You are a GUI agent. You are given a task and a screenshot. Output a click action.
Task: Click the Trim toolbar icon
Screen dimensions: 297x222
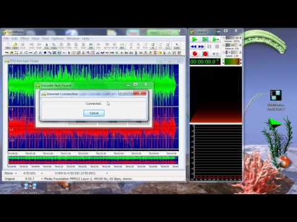(98, 46)
